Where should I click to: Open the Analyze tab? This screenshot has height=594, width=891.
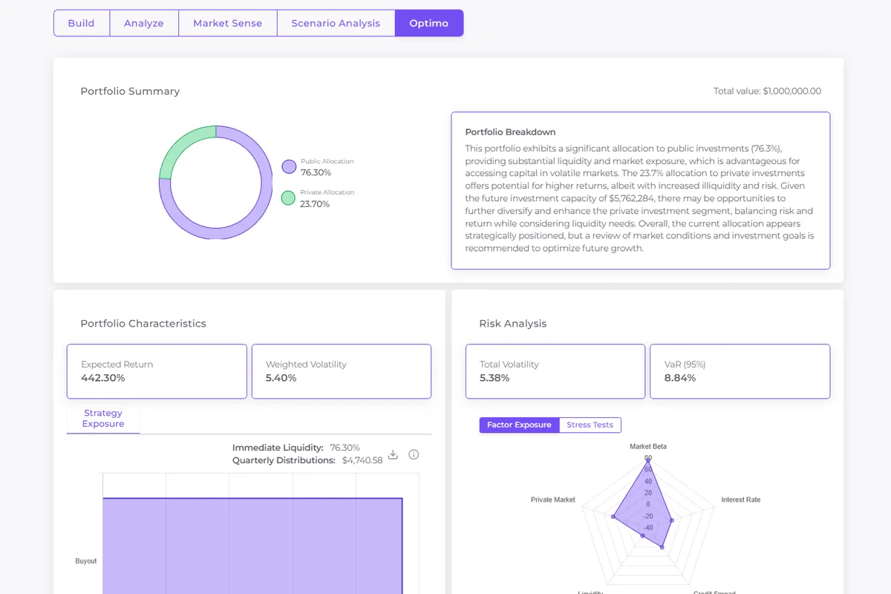[144, 23]
